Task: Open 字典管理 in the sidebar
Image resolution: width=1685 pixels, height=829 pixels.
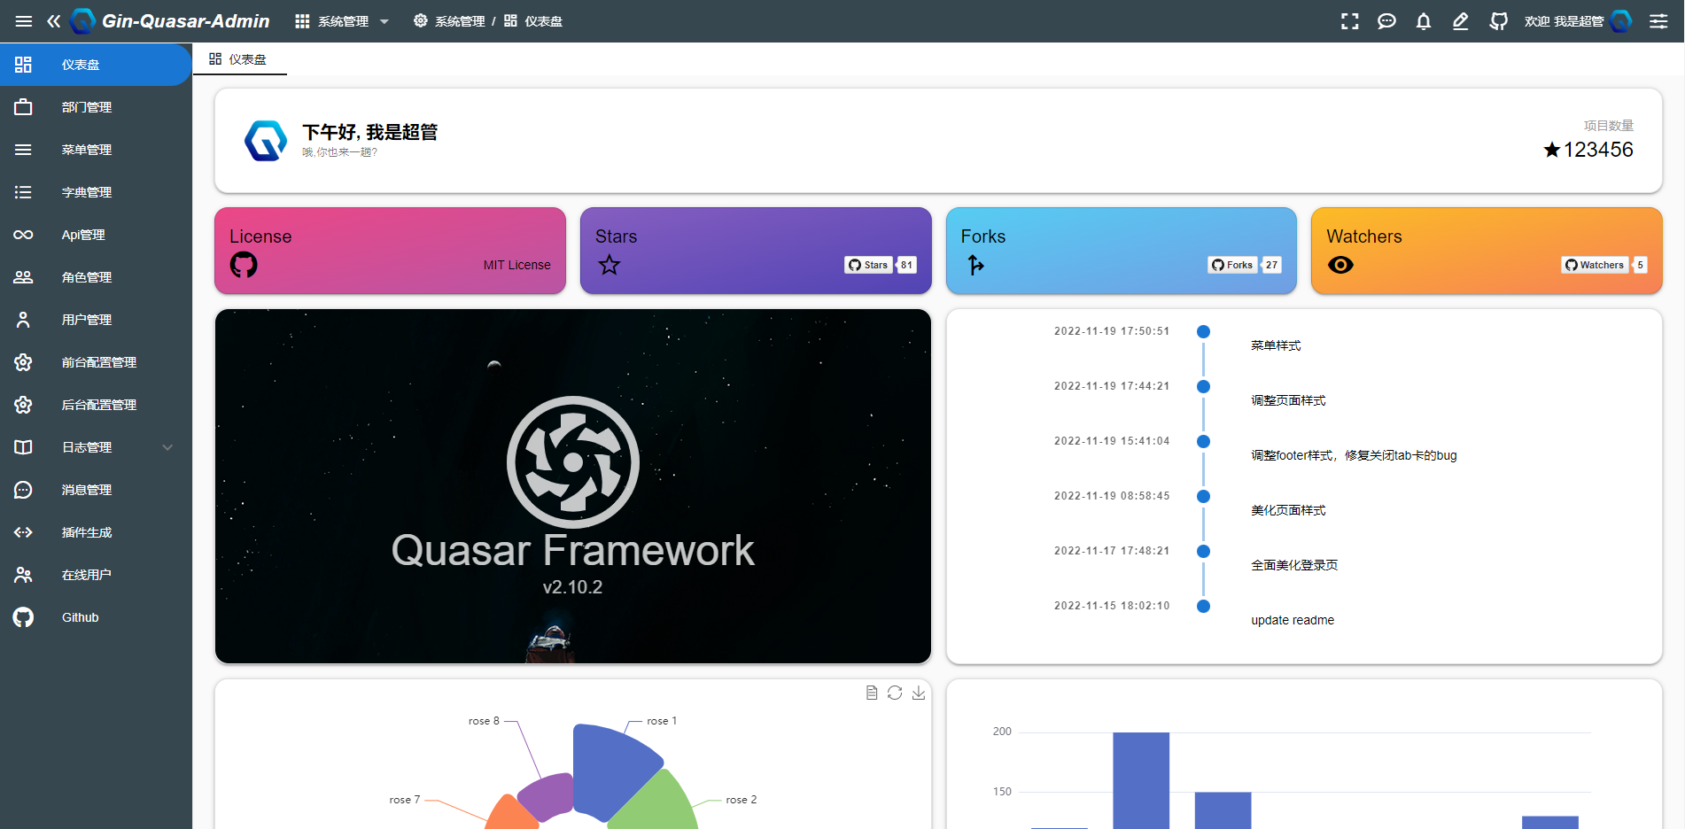Action: point(96,192)
